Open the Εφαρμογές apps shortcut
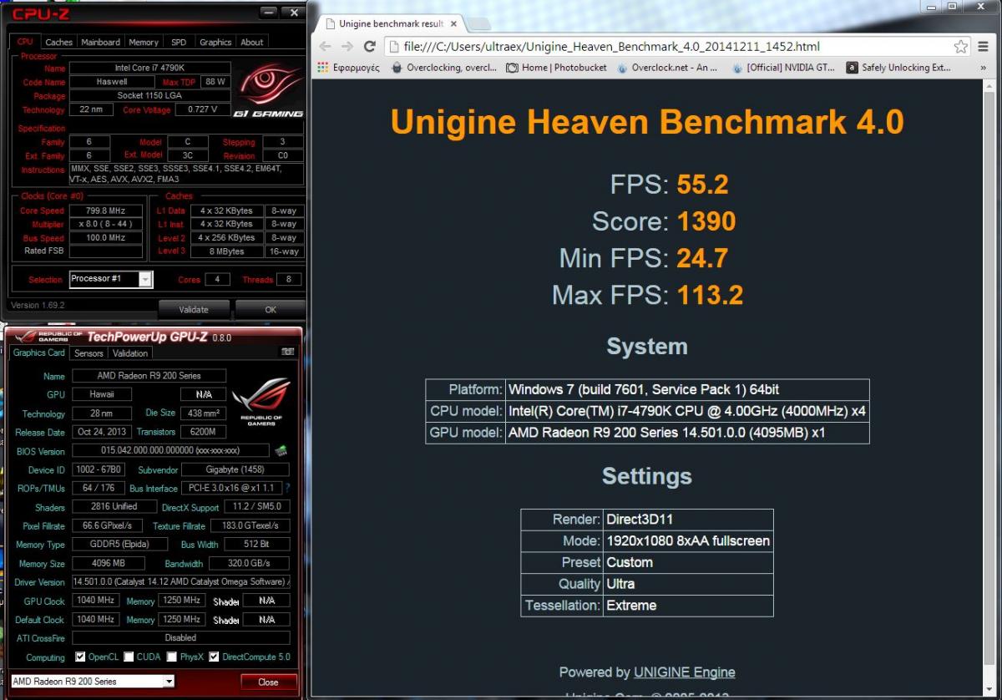The image size is (1002, 700). (x=349, y=68)
